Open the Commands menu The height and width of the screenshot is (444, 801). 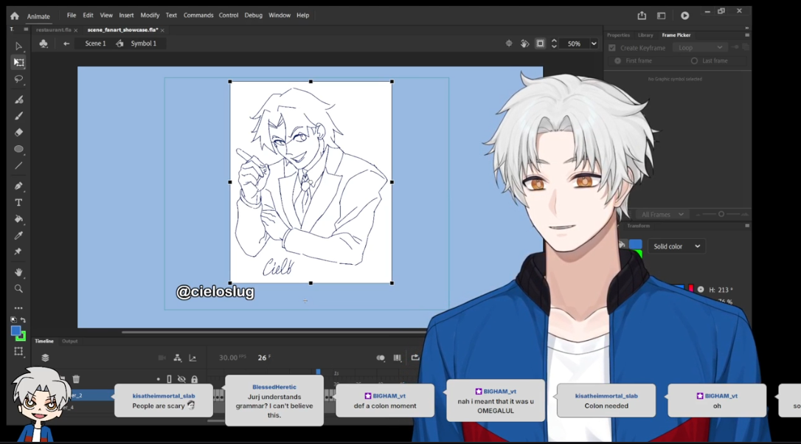198,15
